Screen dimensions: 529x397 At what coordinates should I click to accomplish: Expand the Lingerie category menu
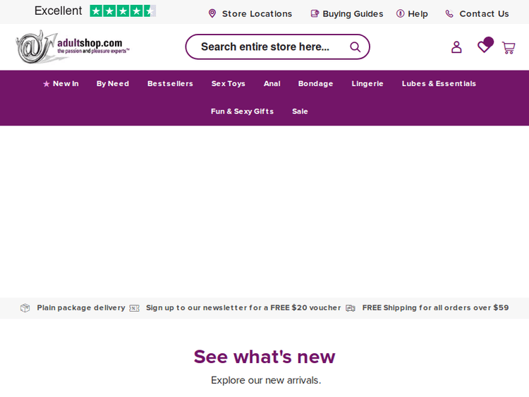(367, 84)
